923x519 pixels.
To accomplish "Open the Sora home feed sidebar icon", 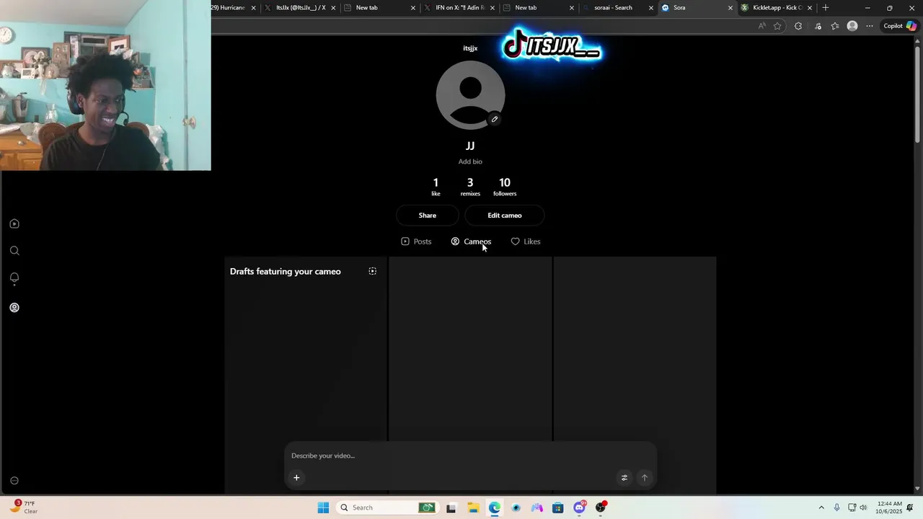I will point(14,223).
